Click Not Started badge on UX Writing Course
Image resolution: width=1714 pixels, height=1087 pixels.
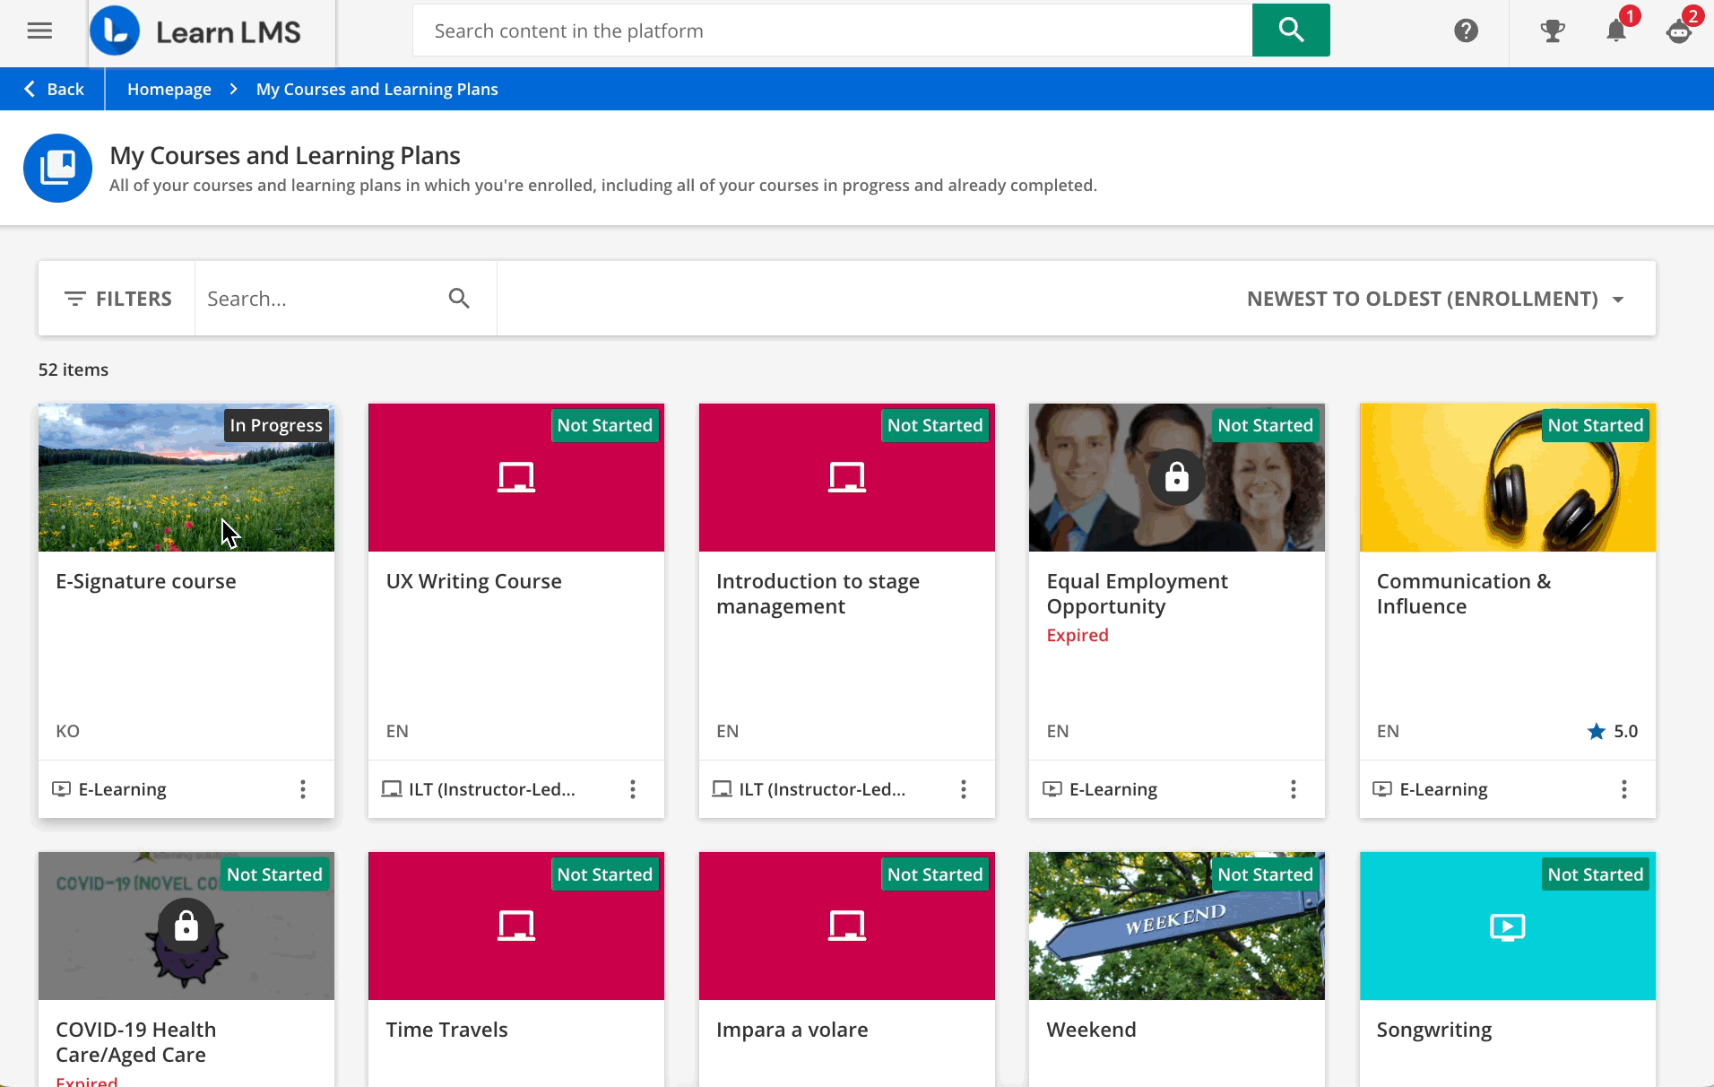point(605,425)
